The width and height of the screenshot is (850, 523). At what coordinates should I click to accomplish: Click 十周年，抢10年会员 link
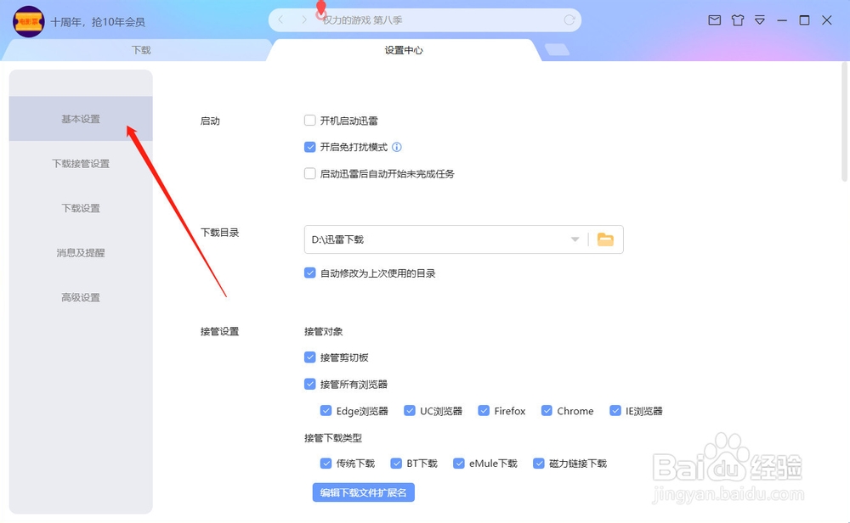tap(98, 22)
